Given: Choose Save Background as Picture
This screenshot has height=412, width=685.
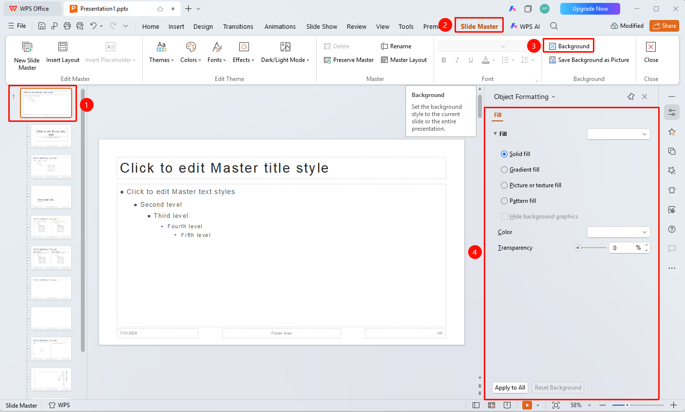Looking at the screenshot, I should coord(589,60).
